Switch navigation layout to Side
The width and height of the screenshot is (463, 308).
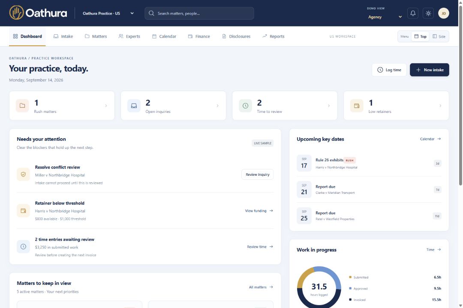click(439, 36)
